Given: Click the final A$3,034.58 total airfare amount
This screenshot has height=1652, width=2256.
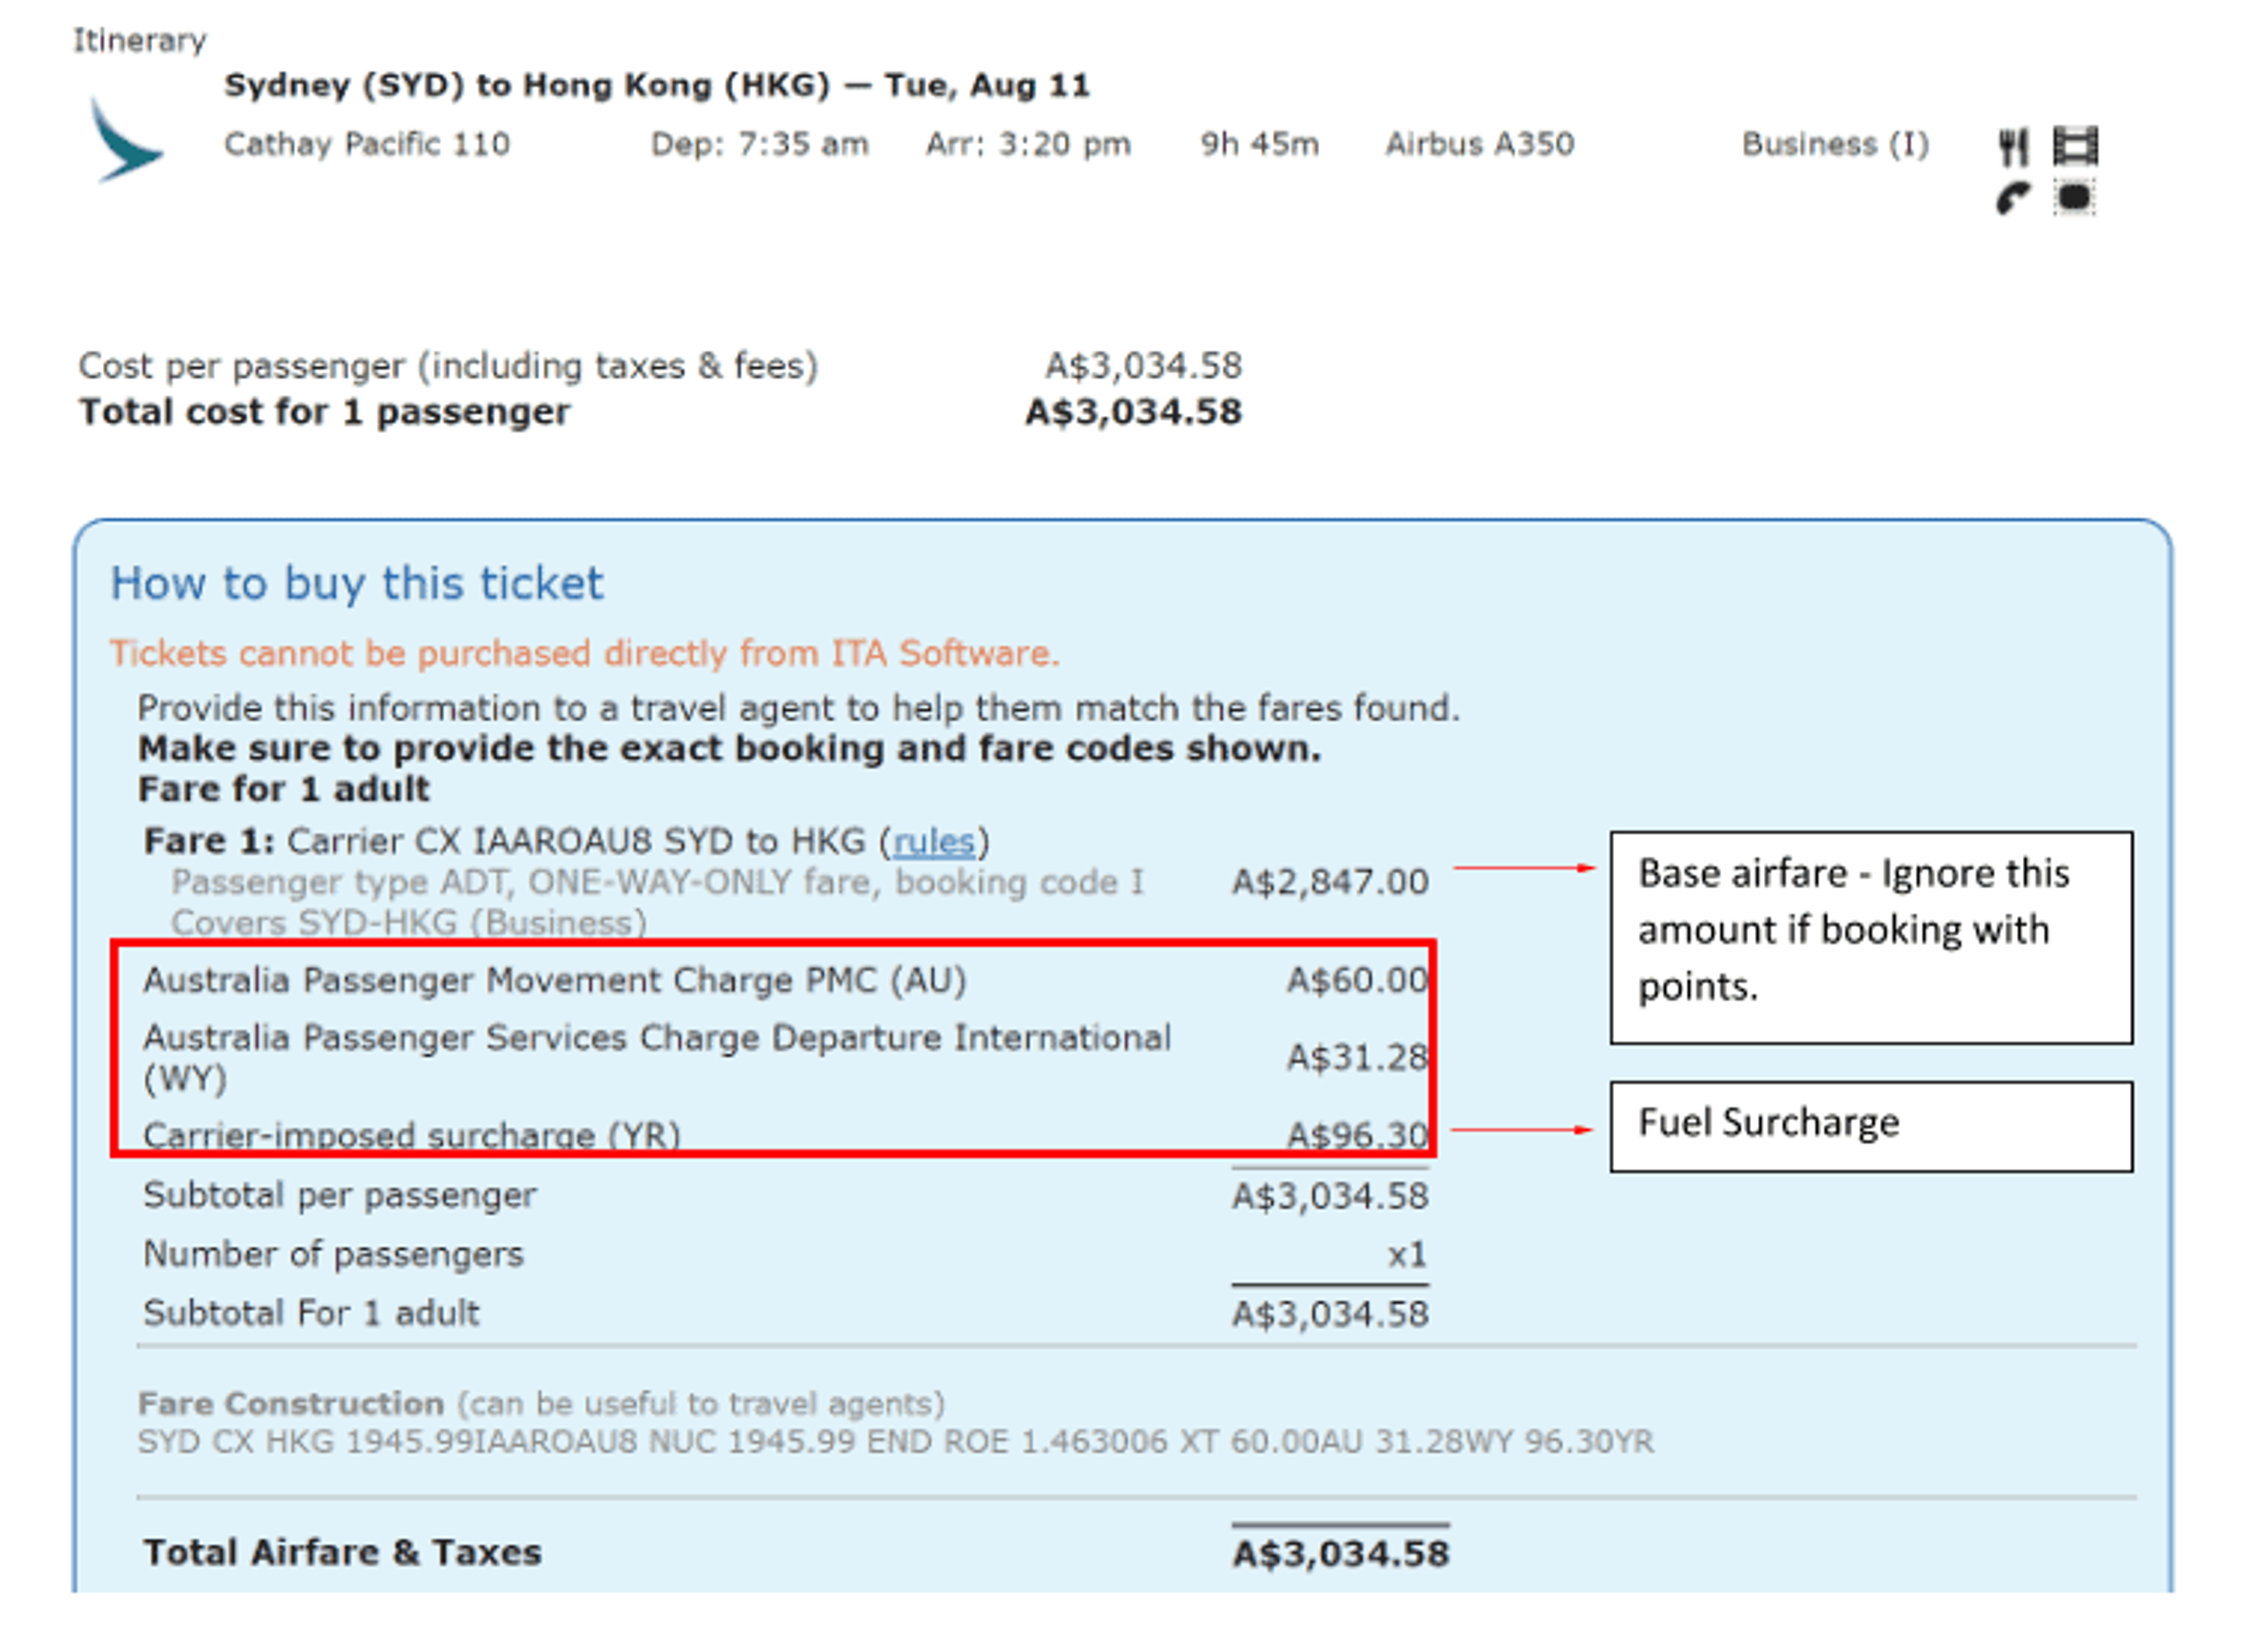Looking at the screenshot, I should tap(1340, 1554).
